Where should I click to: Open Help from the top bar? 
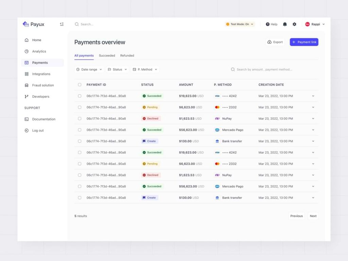click(x=271, y=24)
